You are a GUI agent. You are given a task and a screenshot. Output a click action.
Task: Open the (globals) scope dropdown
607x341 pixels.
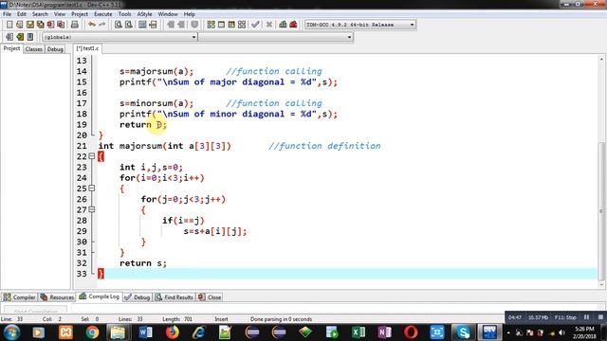tap(193, 37)
